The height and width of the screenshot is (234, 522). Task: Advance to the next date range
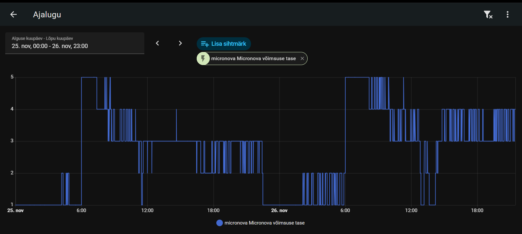(180, 43)
